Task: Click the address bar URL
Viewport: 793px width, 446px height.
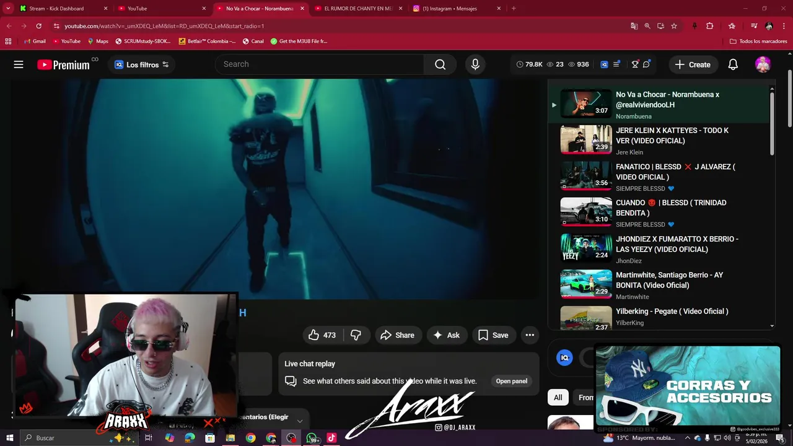Action: [164, 26]
